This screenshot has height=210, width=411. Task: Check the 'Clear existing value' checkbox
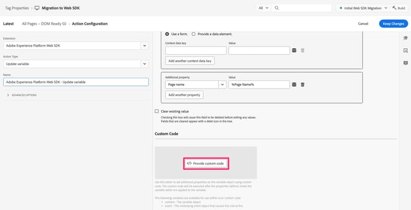pyautogui.click(x=157, y=111)
